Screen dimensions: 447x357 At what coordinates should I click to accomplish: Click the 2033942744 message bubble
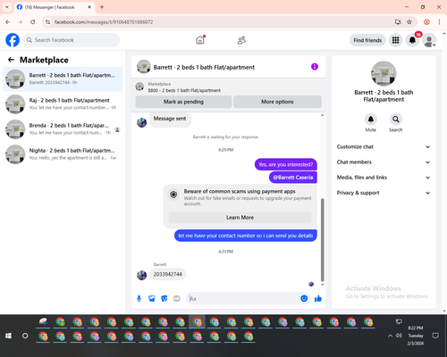coord(168,274)
